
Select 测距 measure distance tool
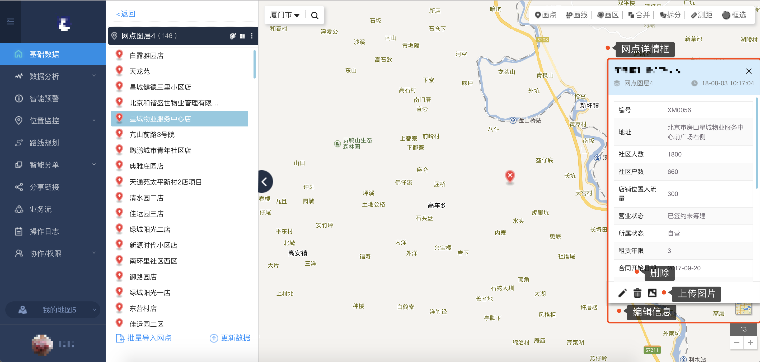point(702,15)
